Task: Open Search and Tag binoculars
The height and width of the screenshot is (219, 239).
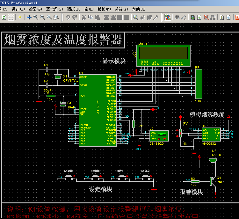Action: (177, 17)
